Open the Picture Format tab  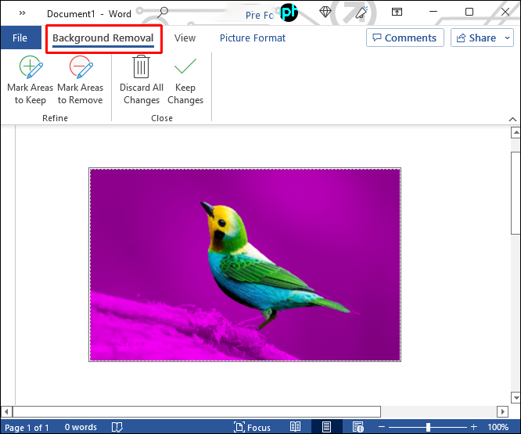click(253, 38)
